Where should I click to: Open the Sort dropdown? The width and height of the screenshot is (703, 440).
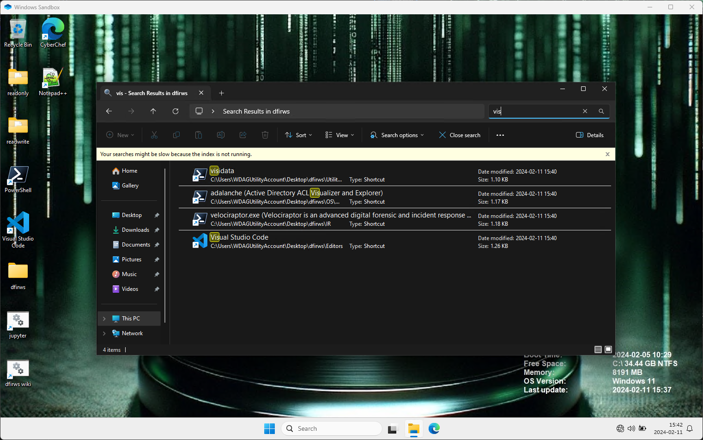[x=299, y=135]
